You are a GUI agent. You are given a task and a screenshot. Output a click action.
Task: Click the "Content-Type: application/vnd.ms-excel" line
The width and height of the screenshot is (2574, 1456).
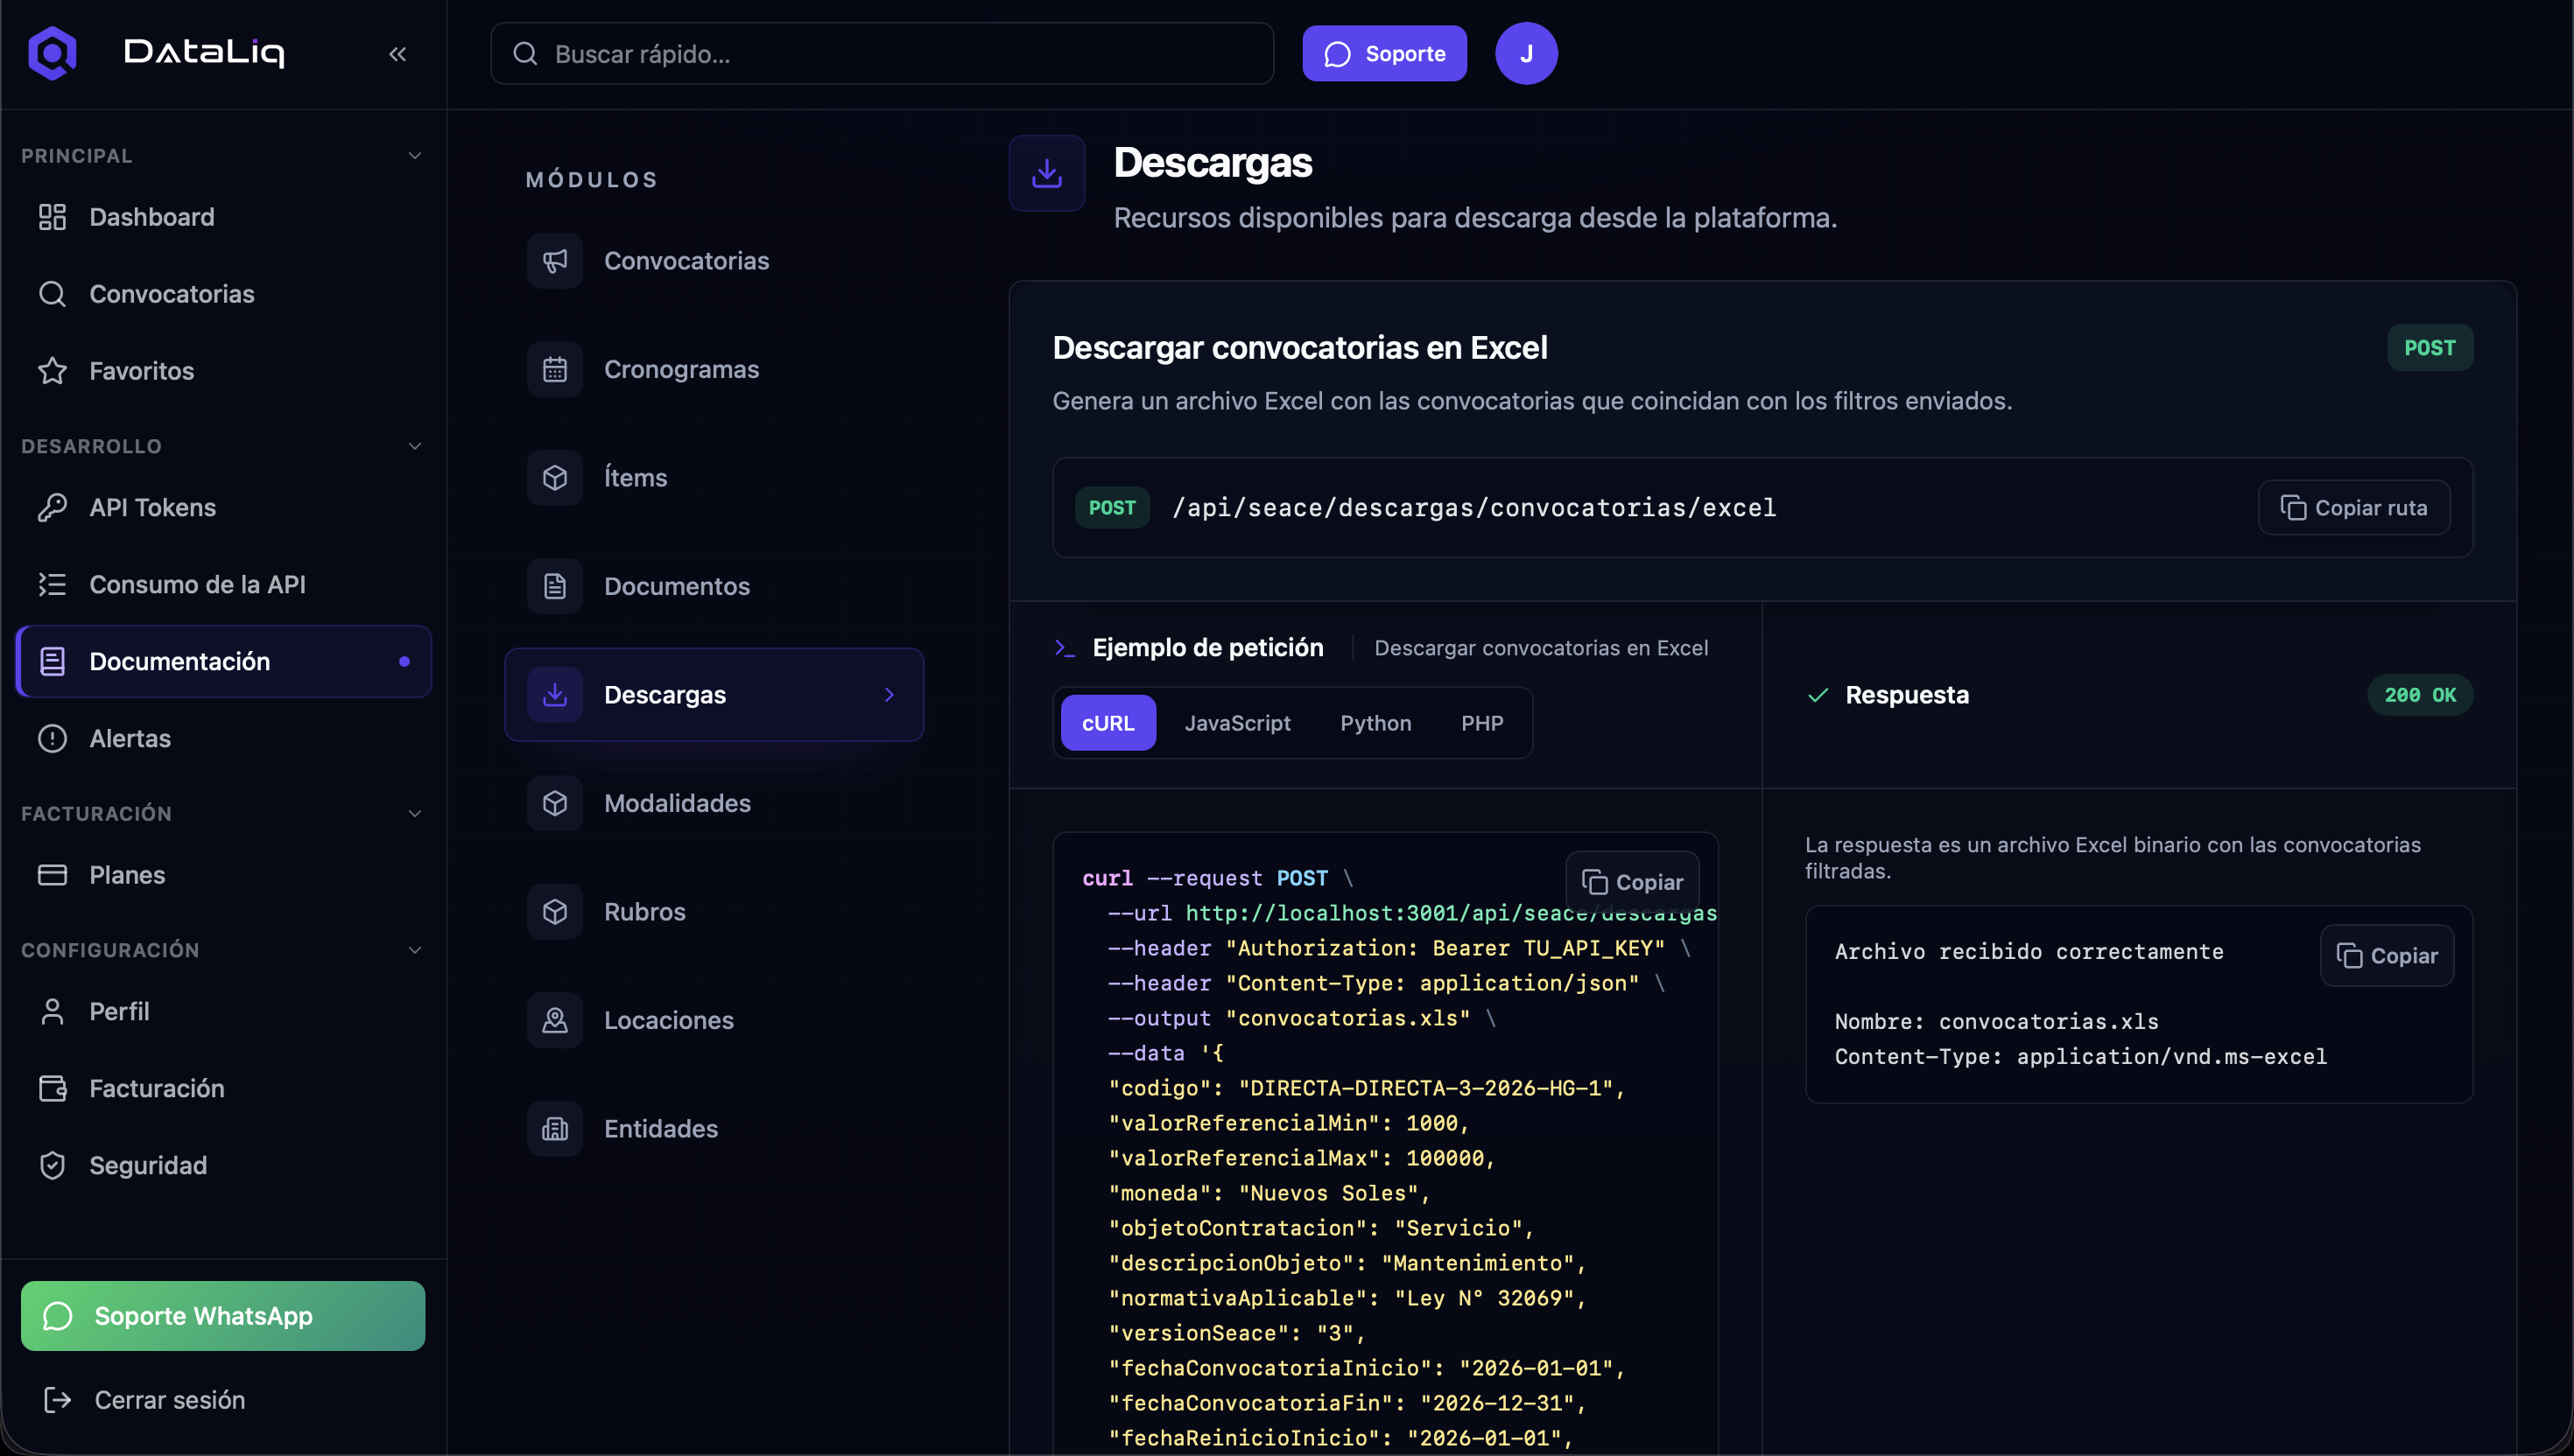2080,1056
